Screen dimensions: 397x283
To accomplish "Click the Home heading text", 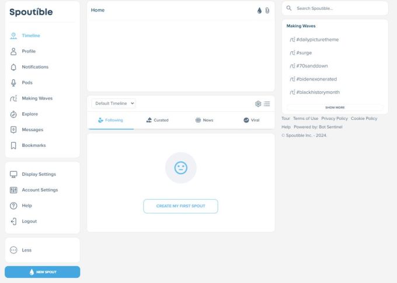I will click(x=97, y=10).
